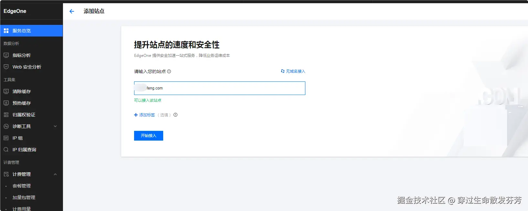Click the 可以接入该站点 validation message
The width and height of the screenshot is (528, 211).
click(148, 100)
